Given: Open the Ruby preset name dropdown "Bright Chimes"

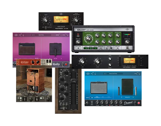Looking at the screenshot, I should pos(41,35).
